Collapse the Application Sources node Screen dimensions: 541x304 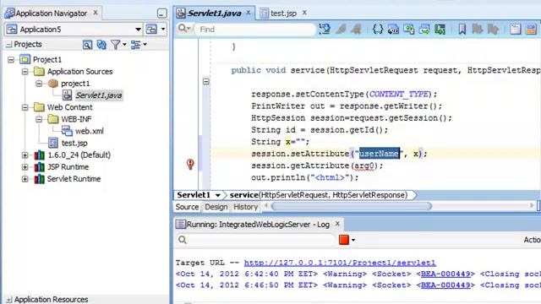[x=25, y=72]
